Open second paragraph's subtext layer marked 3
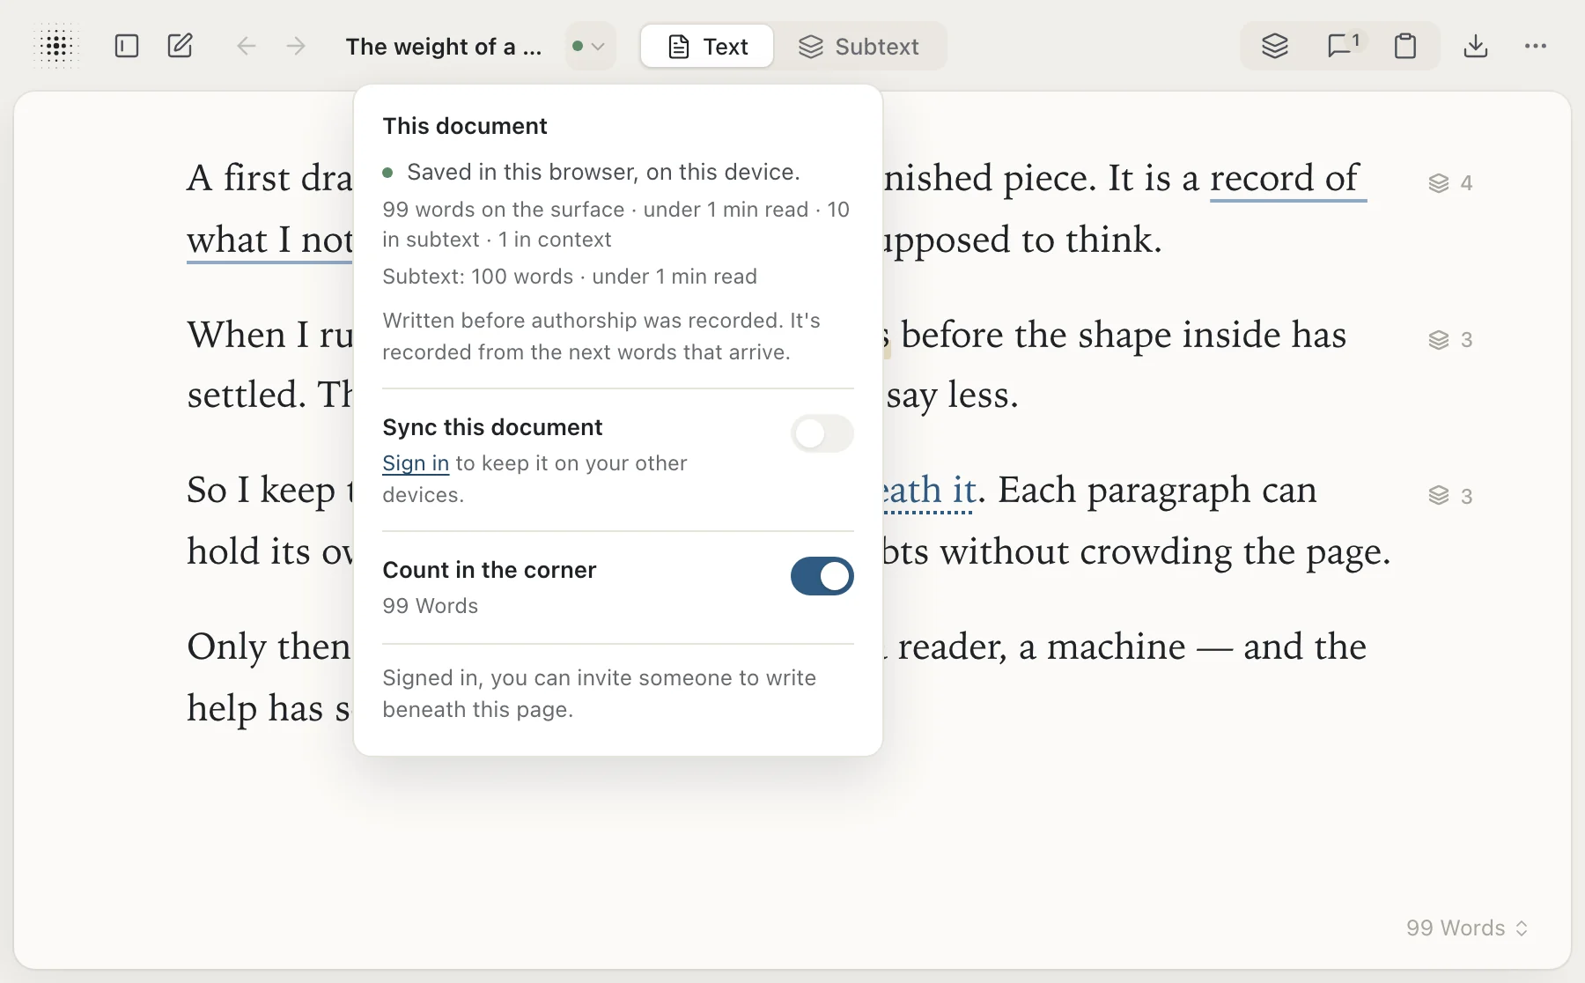This screenshot has height=983, width=1585. click(1450, 340)
